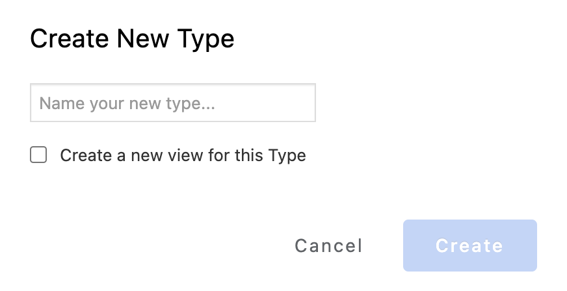Click the light blue disabled Create button
The height and width of the screenshot is (291, 567).
[x=469, y=246]
